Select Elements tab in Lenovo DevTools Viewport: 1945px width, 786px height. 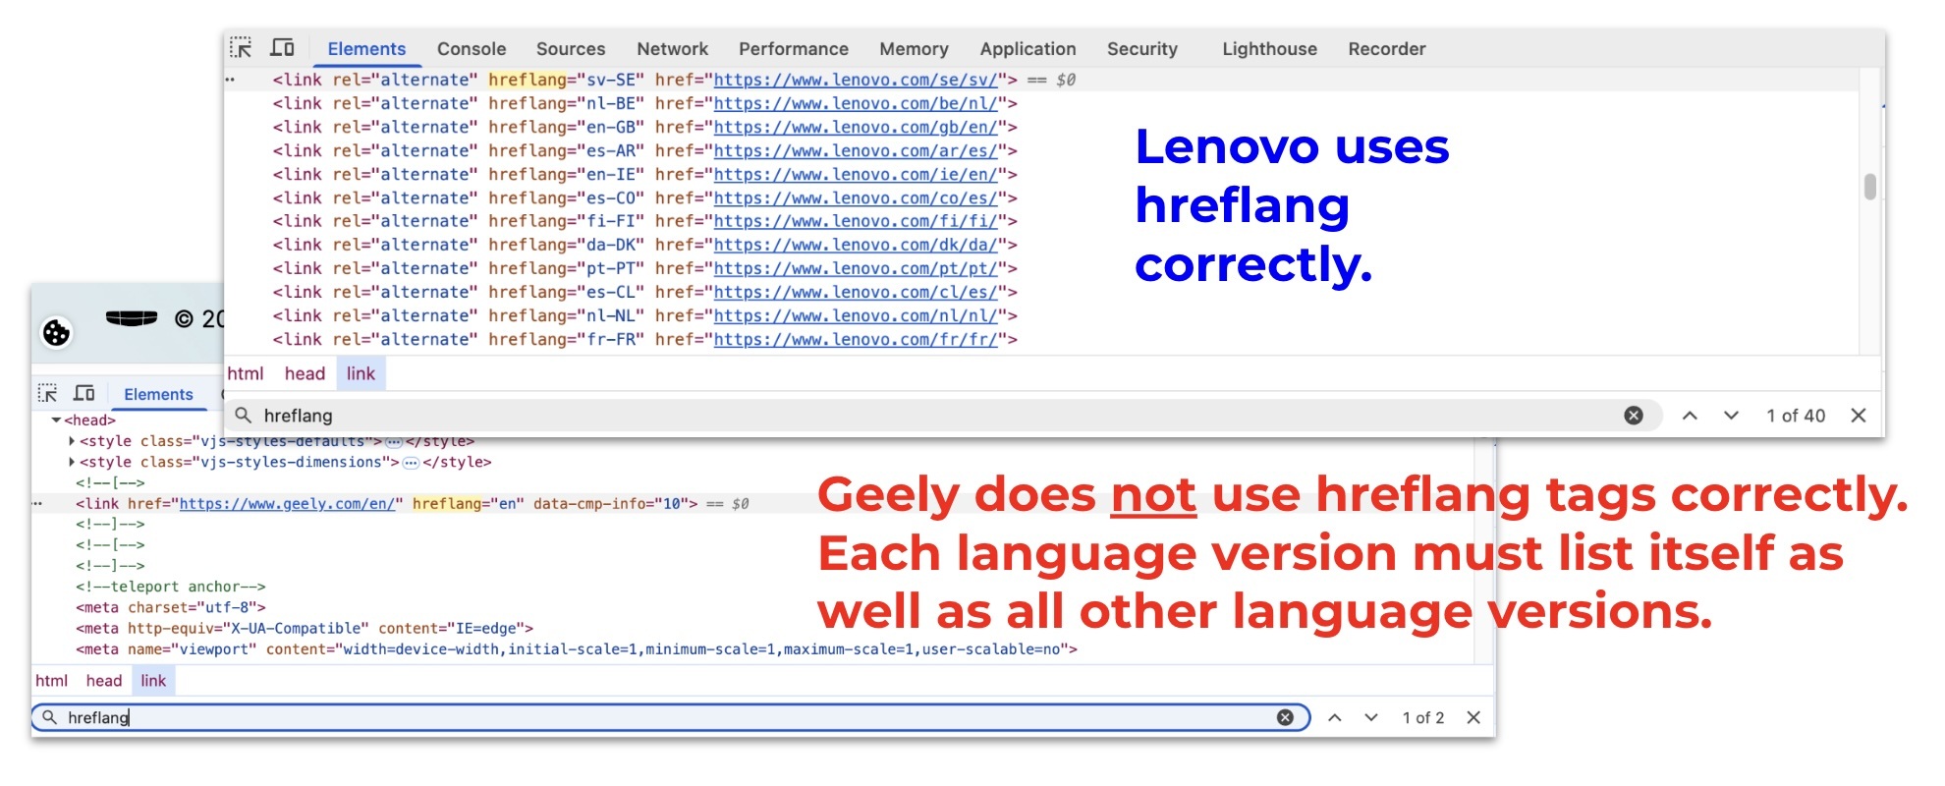coord(366,48)
